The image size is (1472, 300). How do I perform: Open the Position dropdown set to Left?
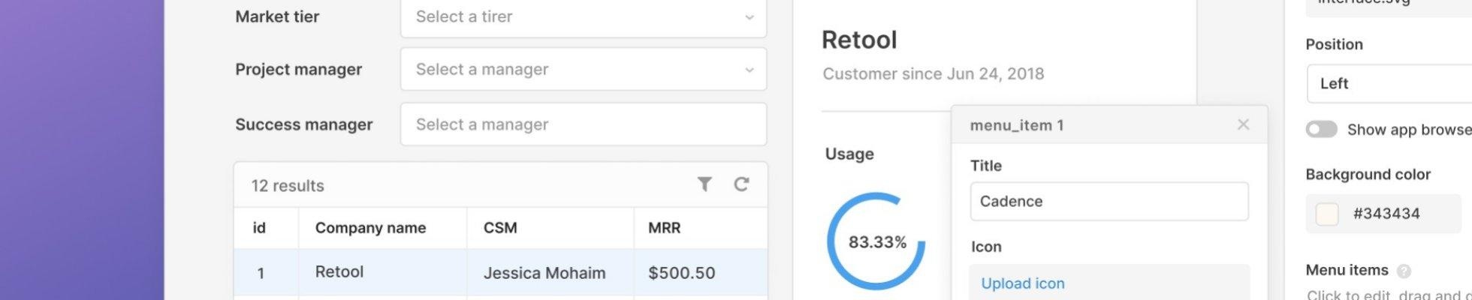(1389, 83)
